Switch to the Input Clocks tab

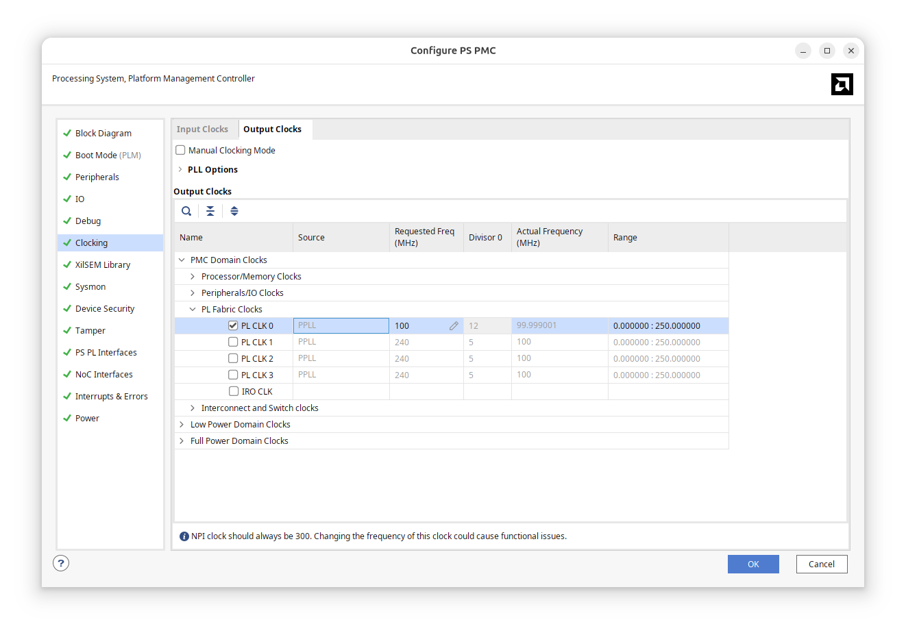coord(202,129)
